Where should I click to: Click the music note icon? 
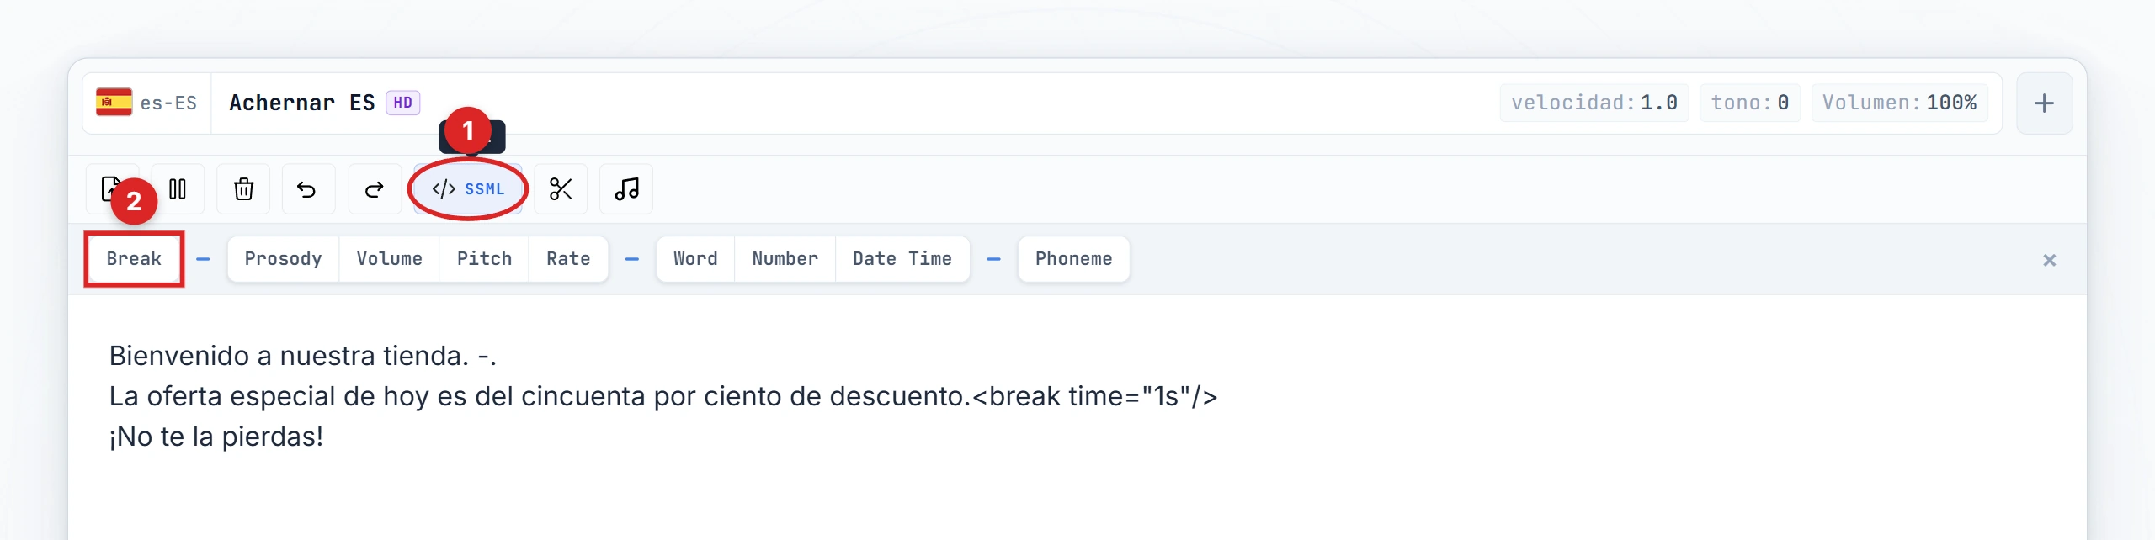point(626,189)
